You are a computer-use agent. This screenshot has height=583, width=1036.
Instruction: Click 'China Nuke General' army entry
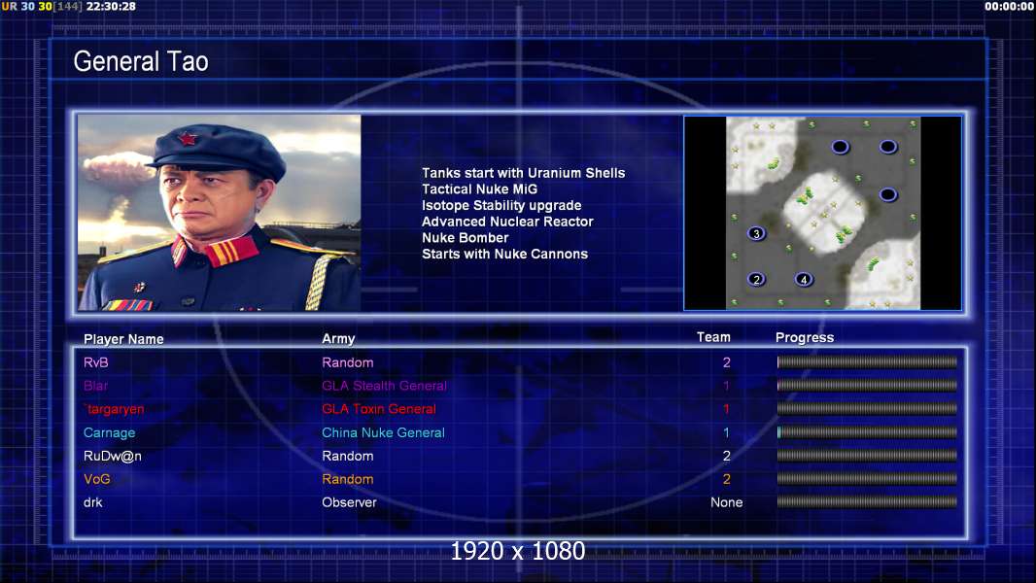pyautogui.click(x=383, y=432)
